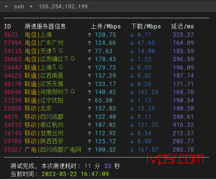Click the 移动|甘肃兰州 server name

pos(44,133)
